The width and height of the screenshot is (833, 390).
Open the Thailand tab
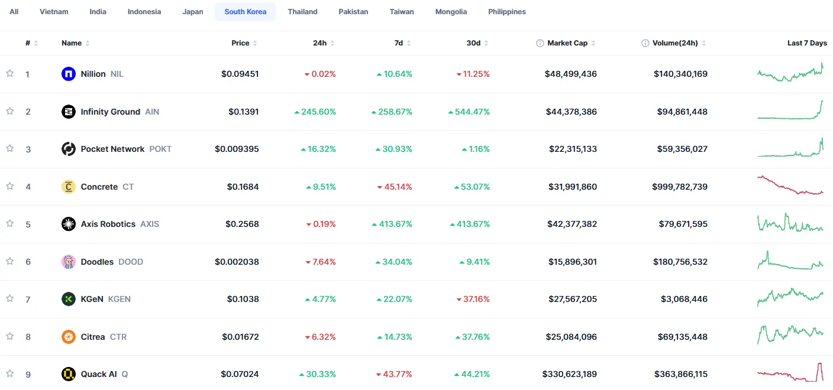pos(303,12)
